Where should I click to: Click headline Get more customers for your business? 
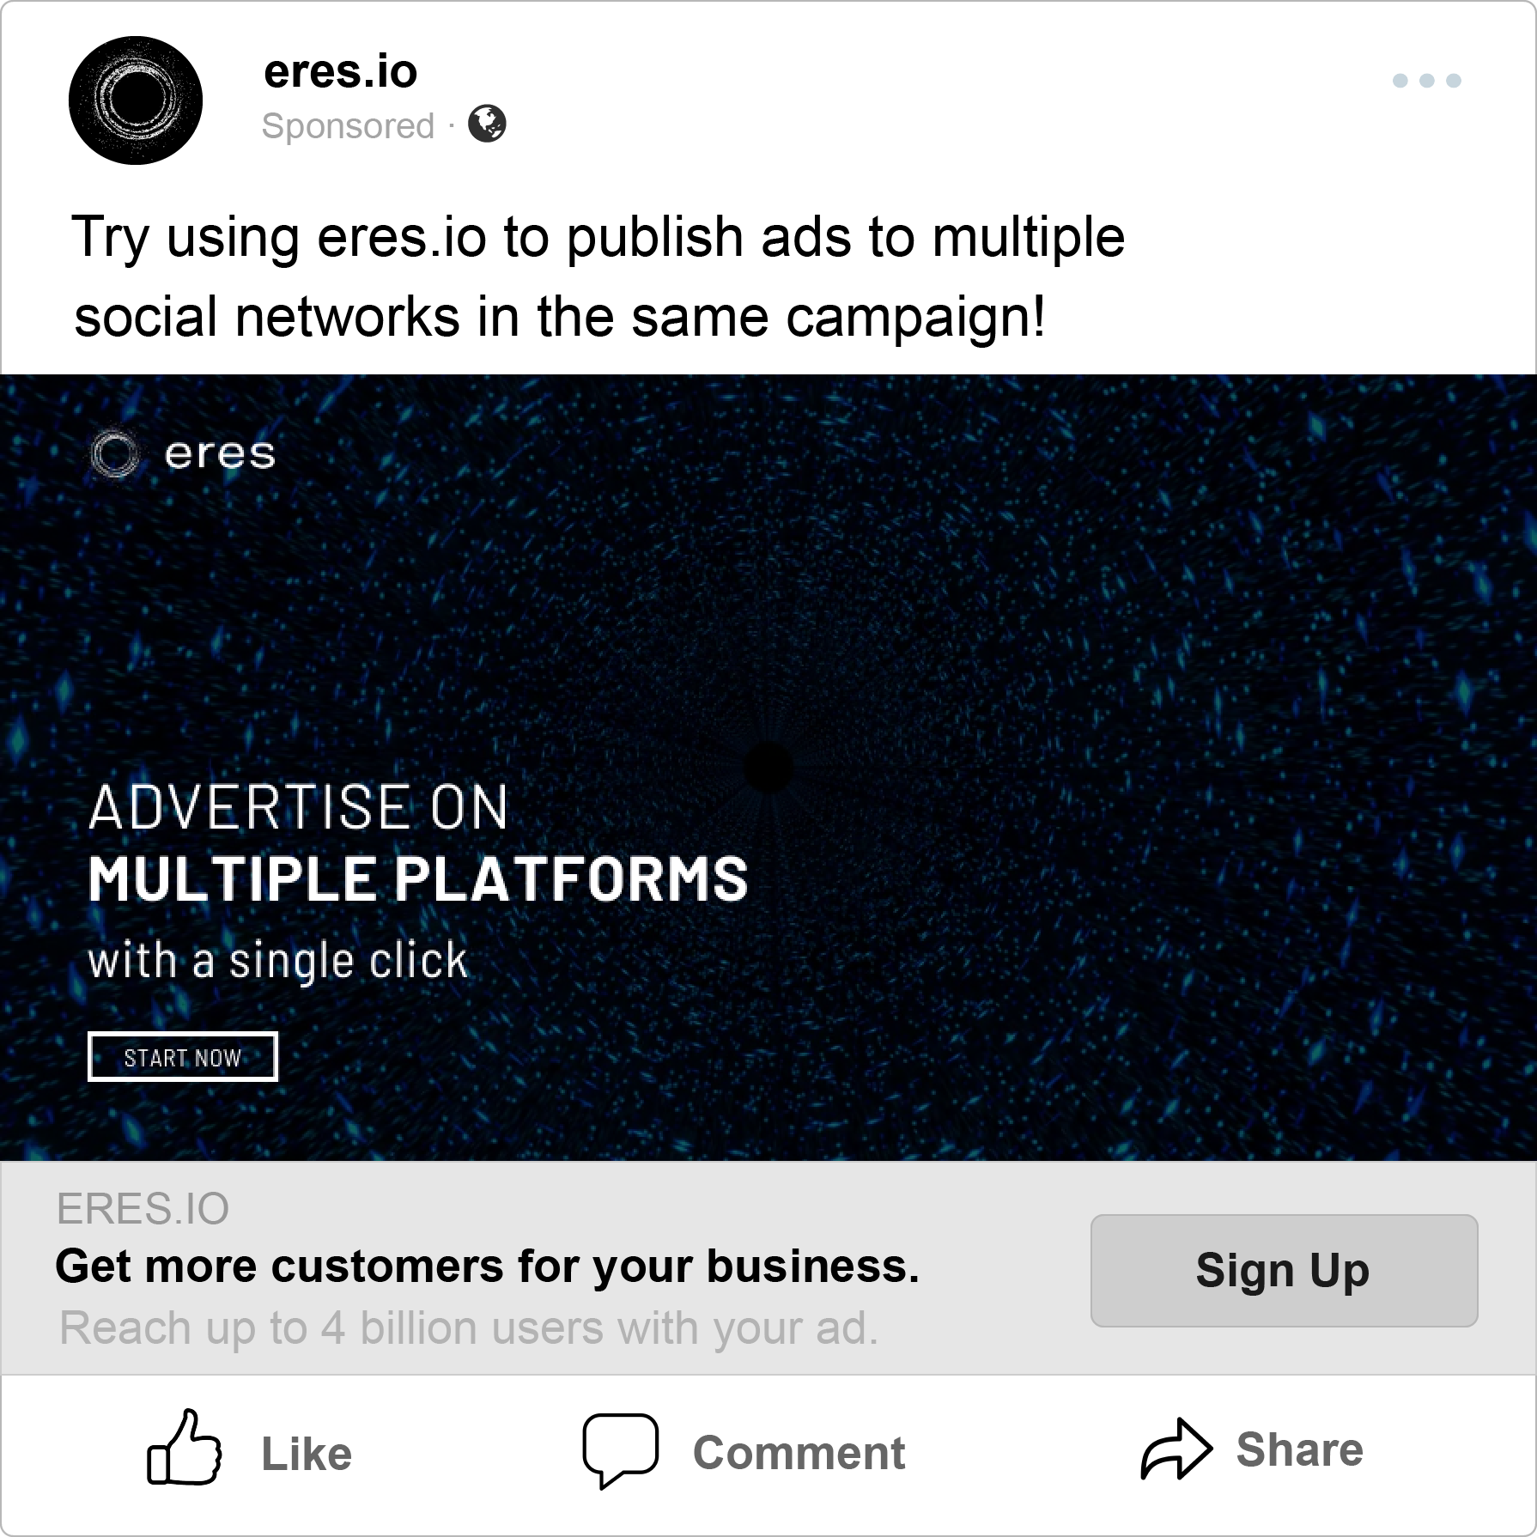[x=487, y=1267]
